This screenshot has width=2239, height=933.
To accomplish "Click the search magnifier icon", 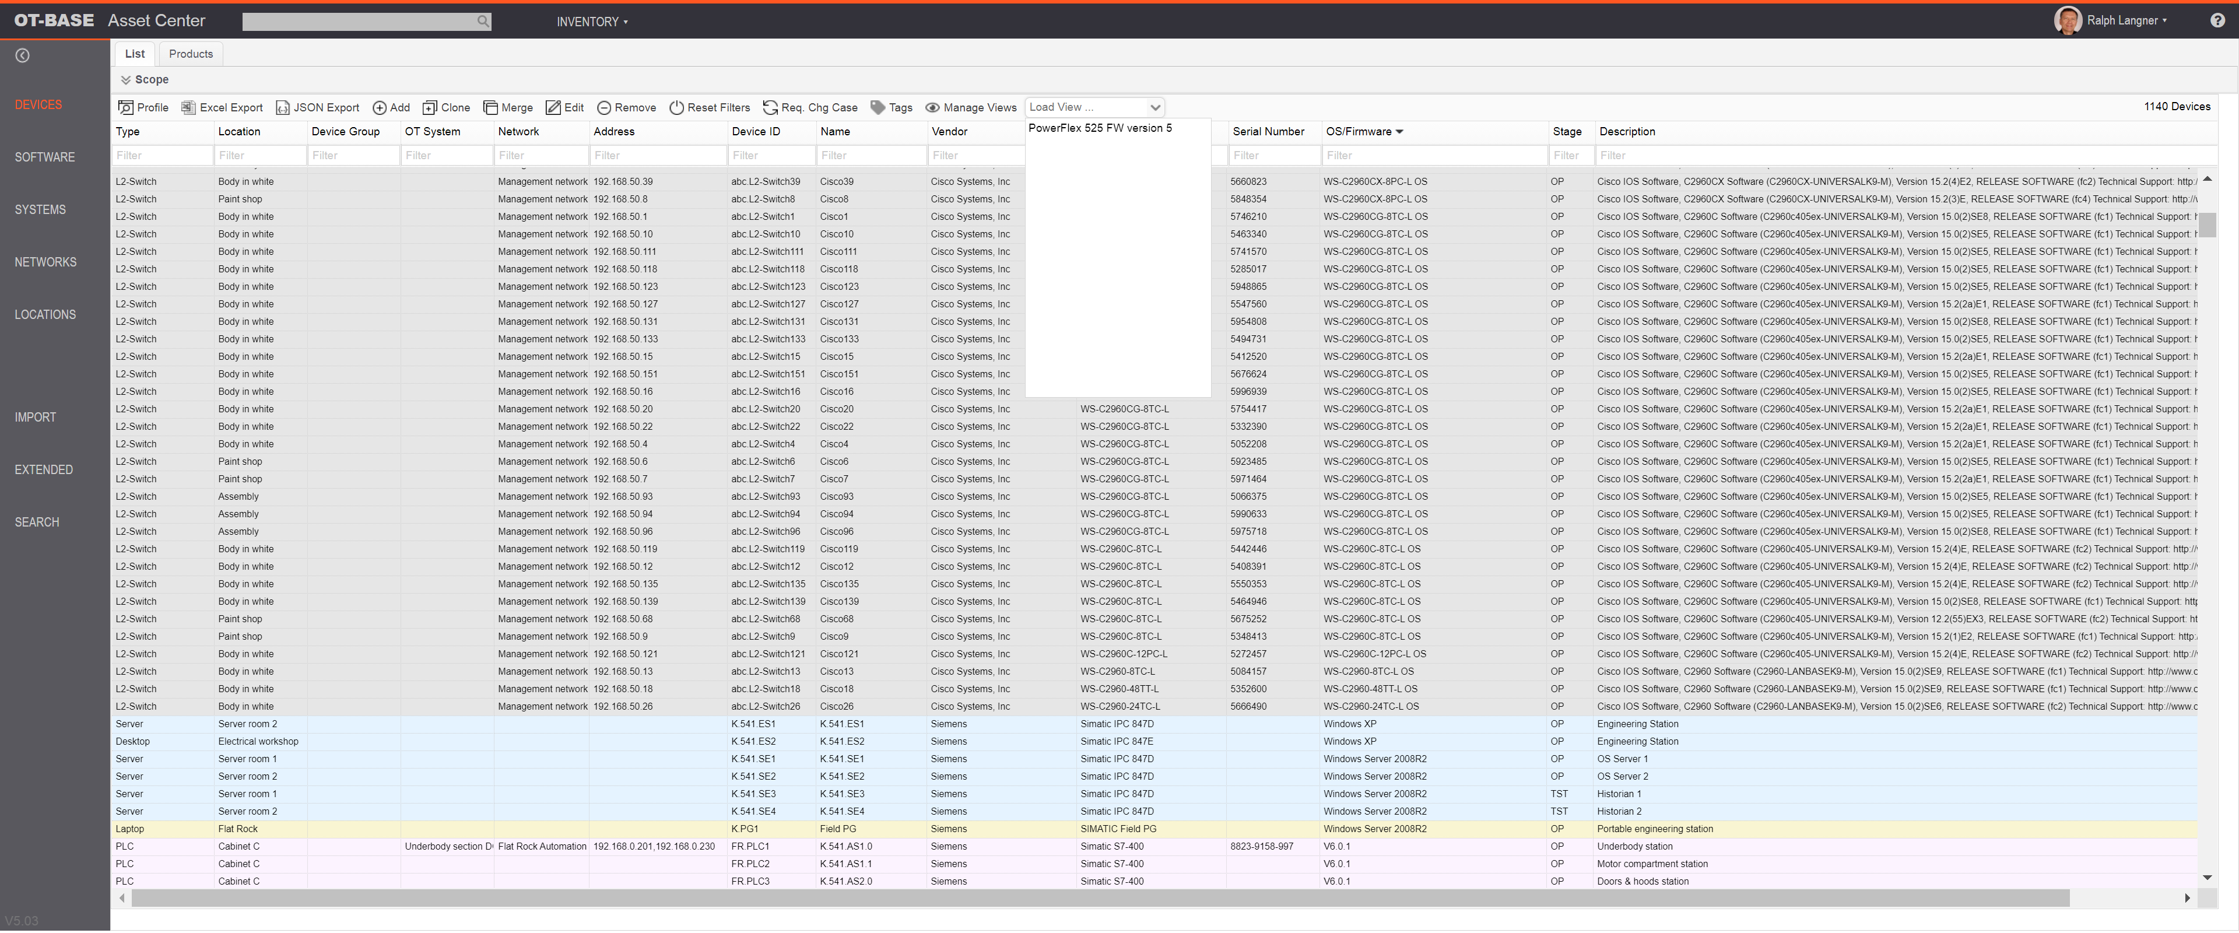I will pos(483,21).
